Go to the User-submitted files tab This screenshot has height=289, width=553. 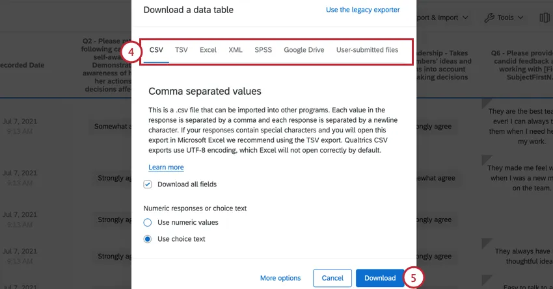[x=367, y=50]
